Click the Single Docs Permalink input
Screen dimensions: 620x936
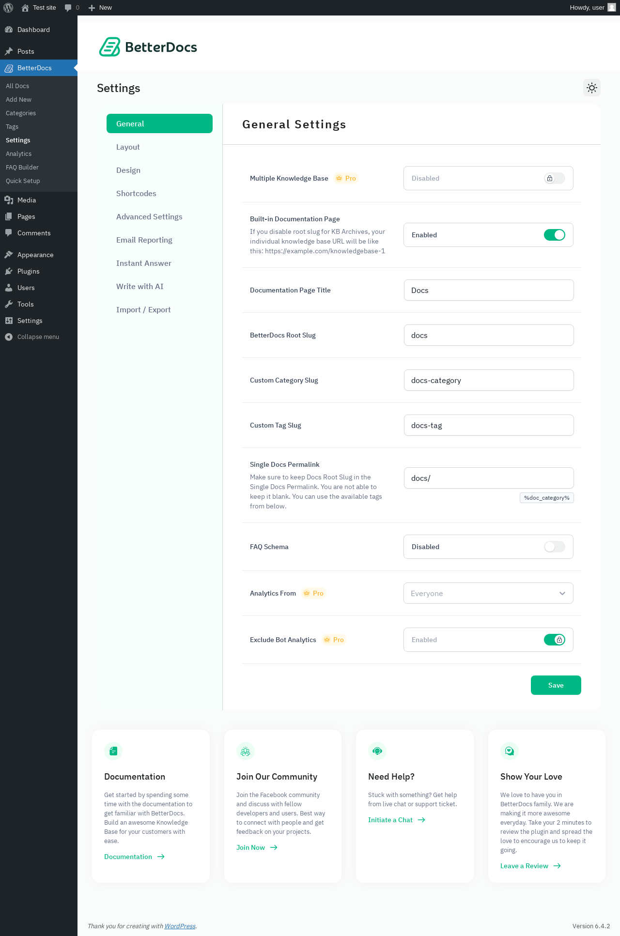tap(489, 478)
